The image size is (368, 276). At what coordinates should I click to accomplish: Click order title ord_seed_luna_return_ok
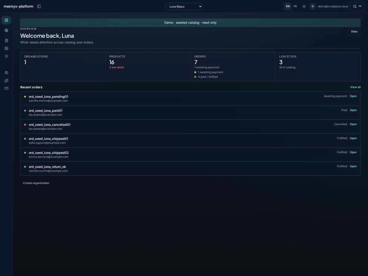coord(47,167)
